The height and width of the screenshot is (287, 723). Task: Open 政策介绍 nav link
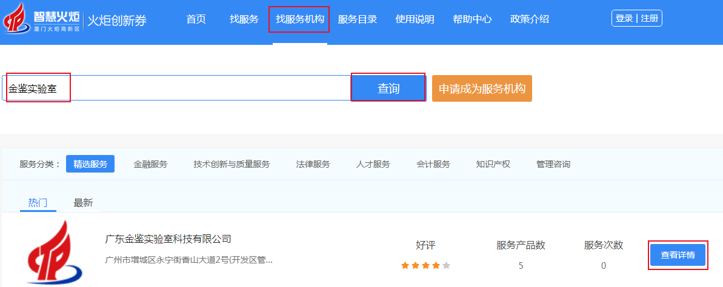(529, 19)
